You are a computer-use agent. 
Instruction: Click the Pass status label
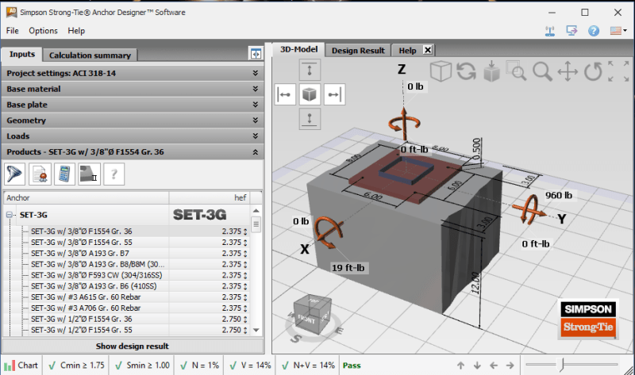[352, 365]
